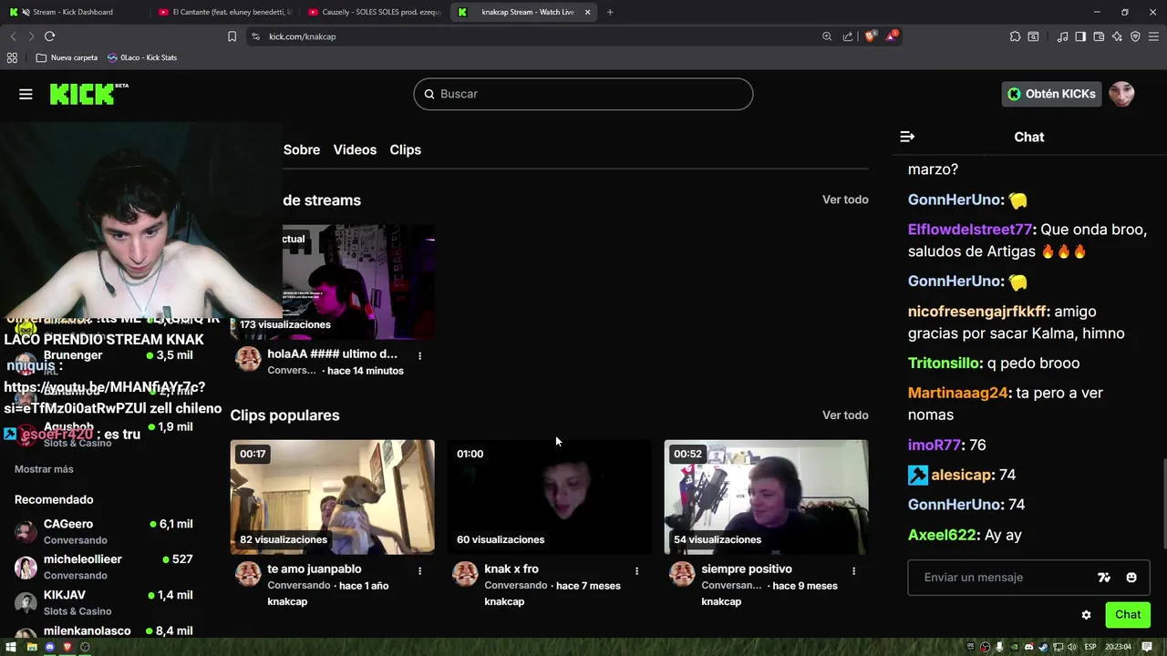The height and width of the screenshot is (656, 1167).
Task: Click the 'siempre positivo' clip title
Action: pyautogui.click(x=747, y=569)
